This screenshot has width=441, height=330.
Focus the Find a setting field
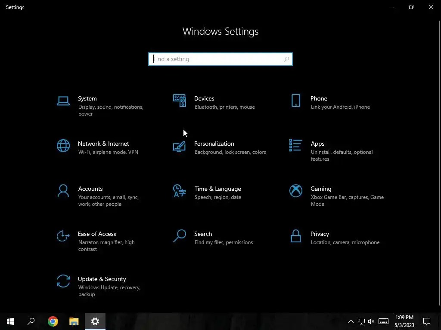pos(220,59)
